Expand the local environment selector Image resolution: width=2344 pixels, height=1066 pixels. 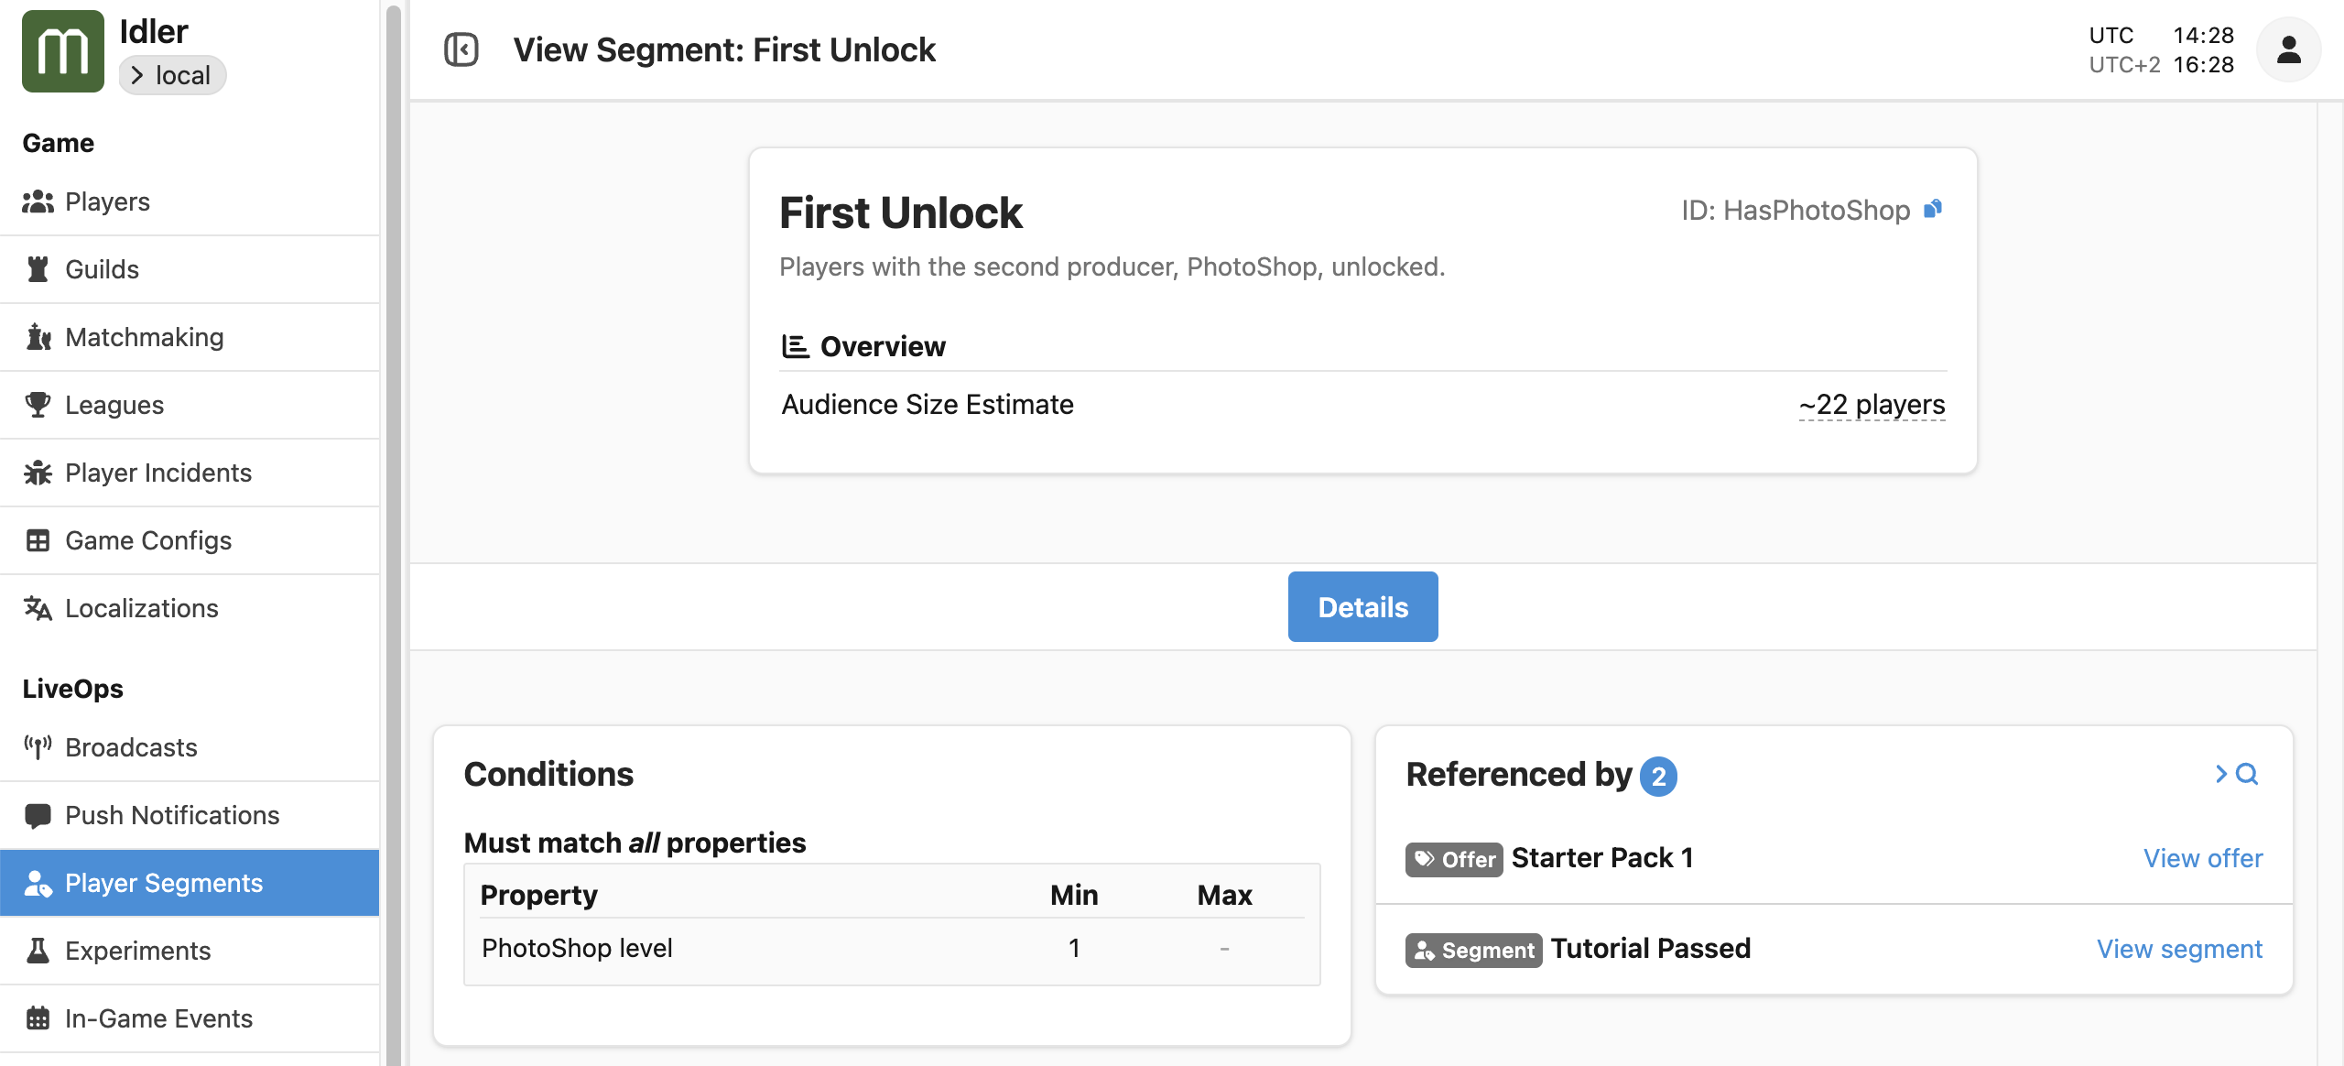coord(172,74)
